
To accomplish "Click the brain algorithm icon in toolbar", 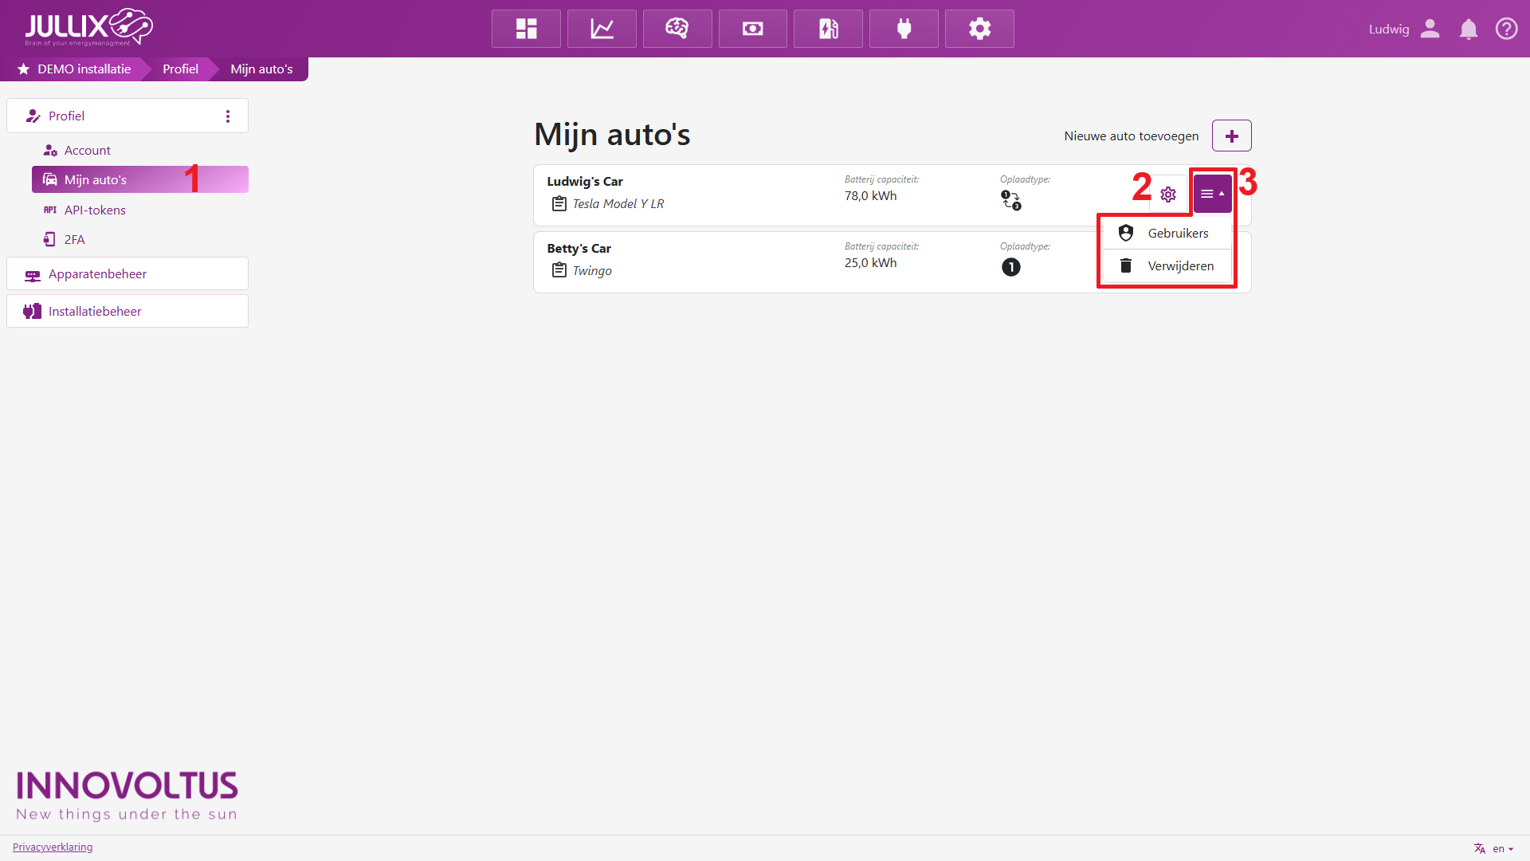I will (x=677, y=29).
